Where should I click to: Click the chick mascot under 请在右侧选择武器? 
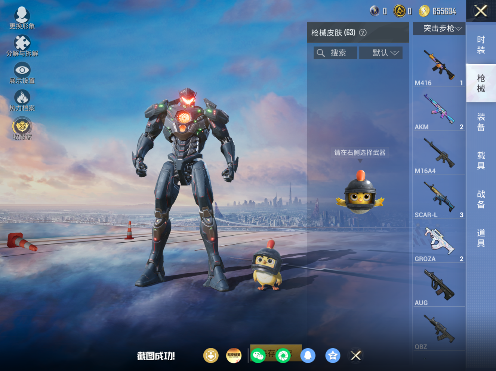360,192
